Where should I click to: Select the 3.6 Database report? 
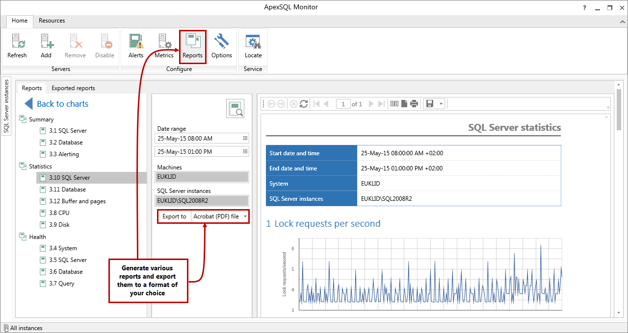coord(66,272)
